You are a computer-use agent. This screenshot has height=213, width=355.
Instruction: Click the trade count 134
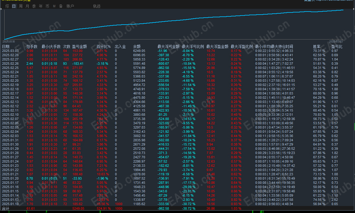coord(66,110)
